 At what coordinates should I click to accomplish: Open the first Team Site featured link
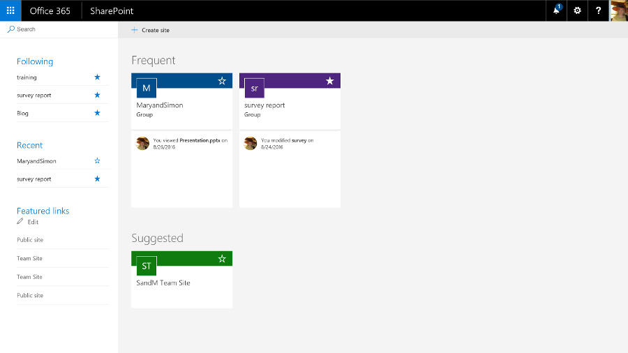[x=29, y=258]
